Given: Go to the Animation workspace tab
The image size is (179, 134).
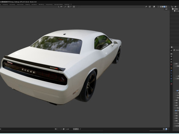Looking at the screenshot, I should coord(34,4).
